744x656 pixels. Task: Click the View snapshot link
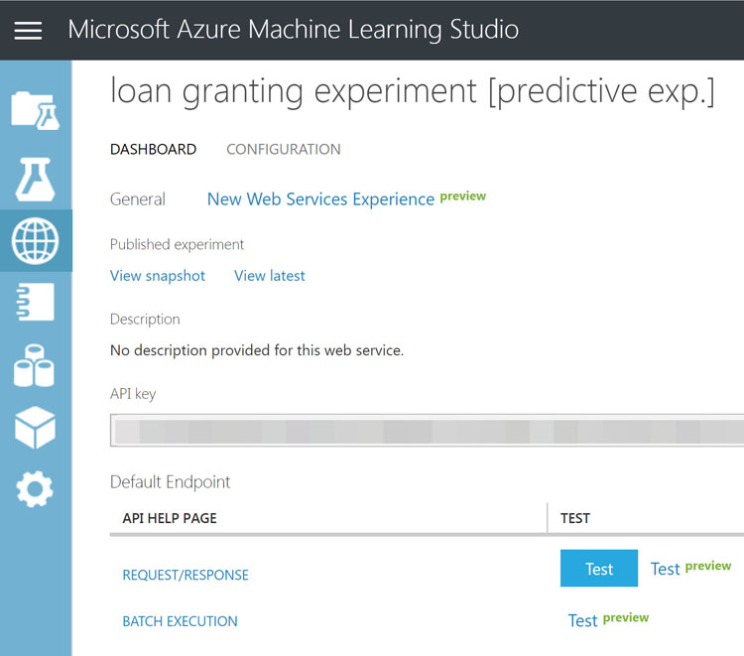point(158,276)
